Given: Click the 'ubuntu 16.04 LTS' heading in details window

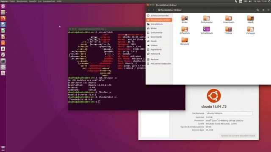Looking at the screenshot, I should click(214, 106).
